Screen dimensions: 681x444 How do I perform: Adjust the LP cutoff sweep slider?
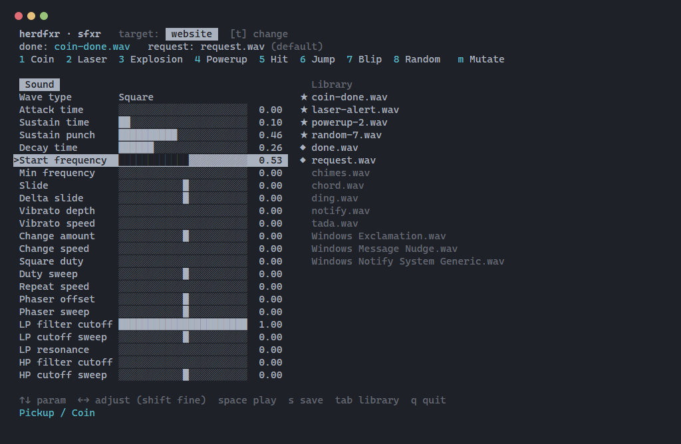183,337
